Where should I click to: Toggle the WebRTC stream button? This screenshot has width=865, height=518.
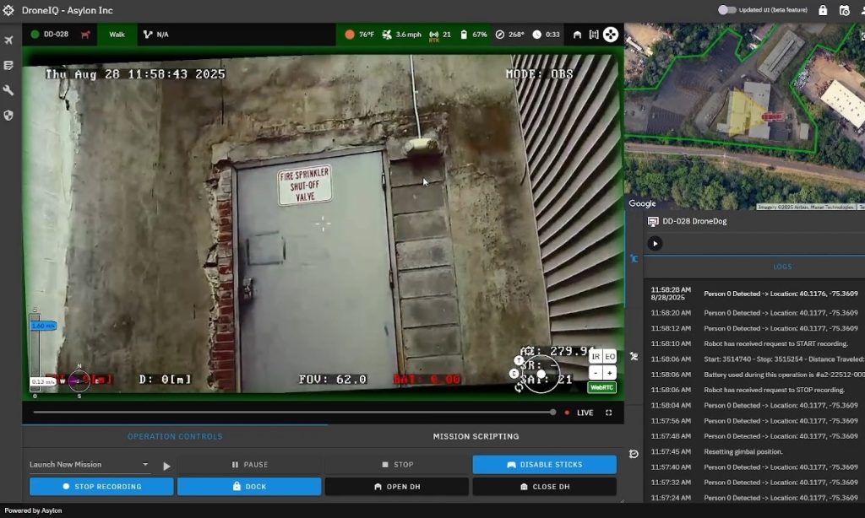tap(601, 387)
